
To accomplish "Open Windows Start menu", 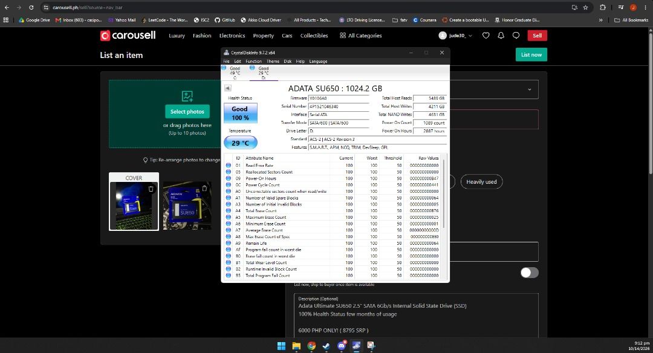I will click(x=282, y=346).
